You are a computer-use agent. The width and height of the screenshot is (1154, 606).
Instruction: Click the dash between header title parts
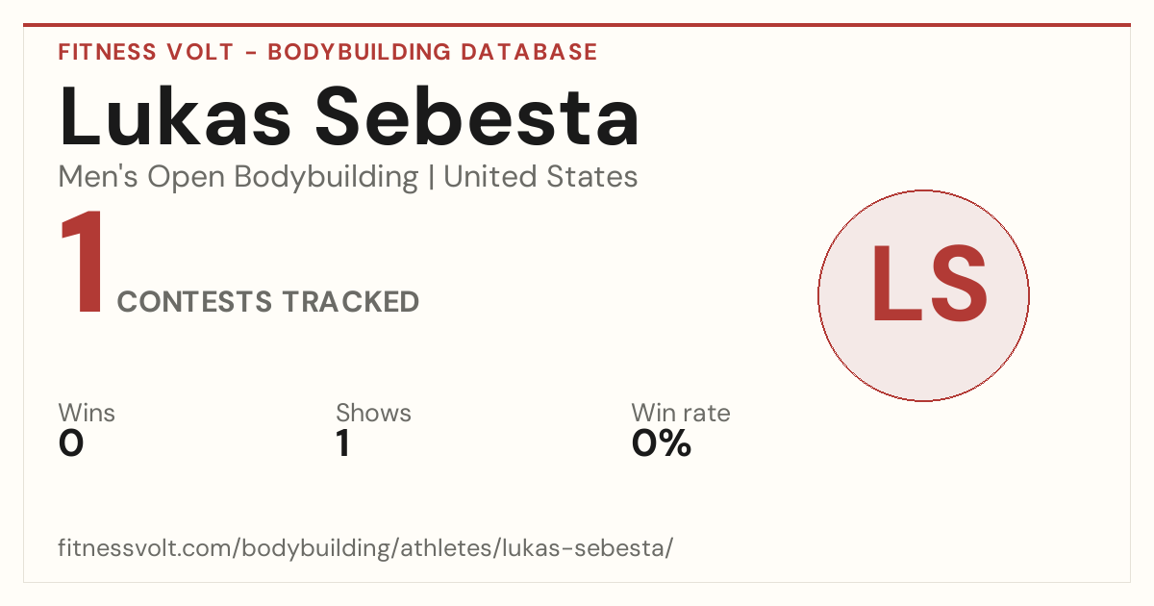click(251, 53)
